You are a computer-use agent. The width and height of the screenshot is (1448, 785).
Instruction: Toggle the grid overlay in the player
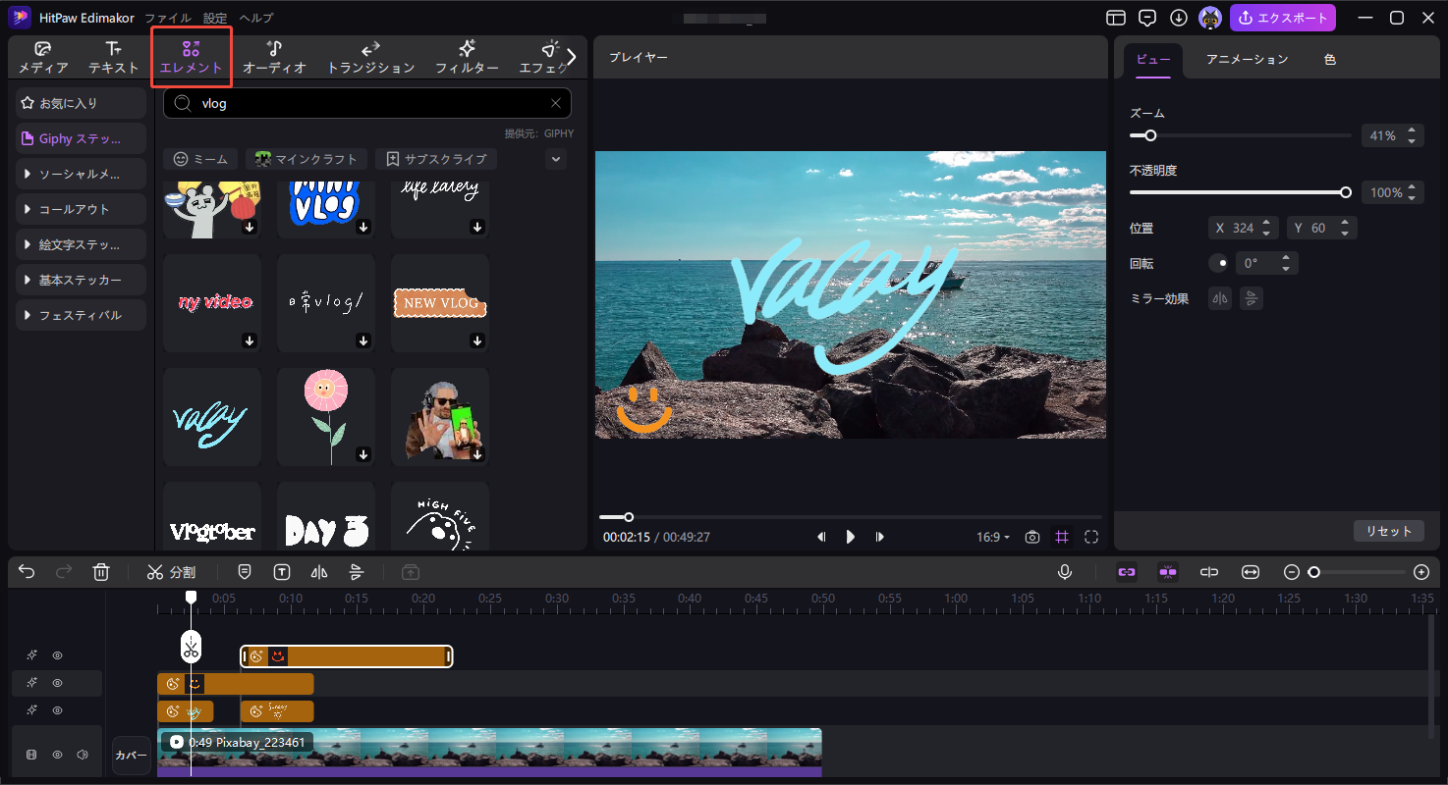point(1062,537)
